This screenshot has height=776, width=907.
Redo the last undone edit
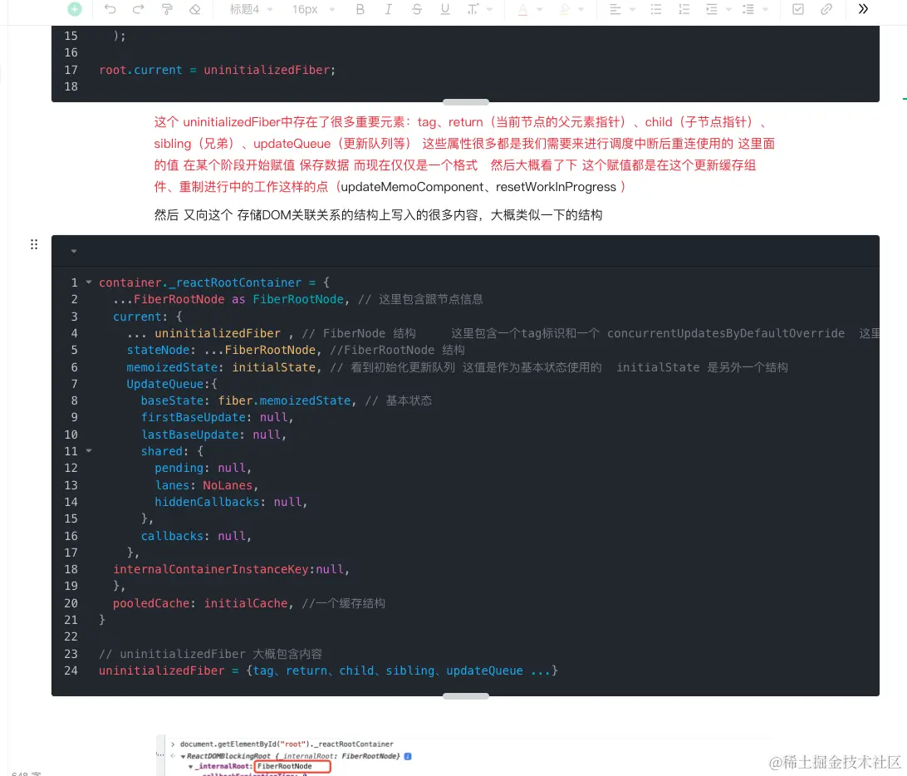click(x=138, y=9)
